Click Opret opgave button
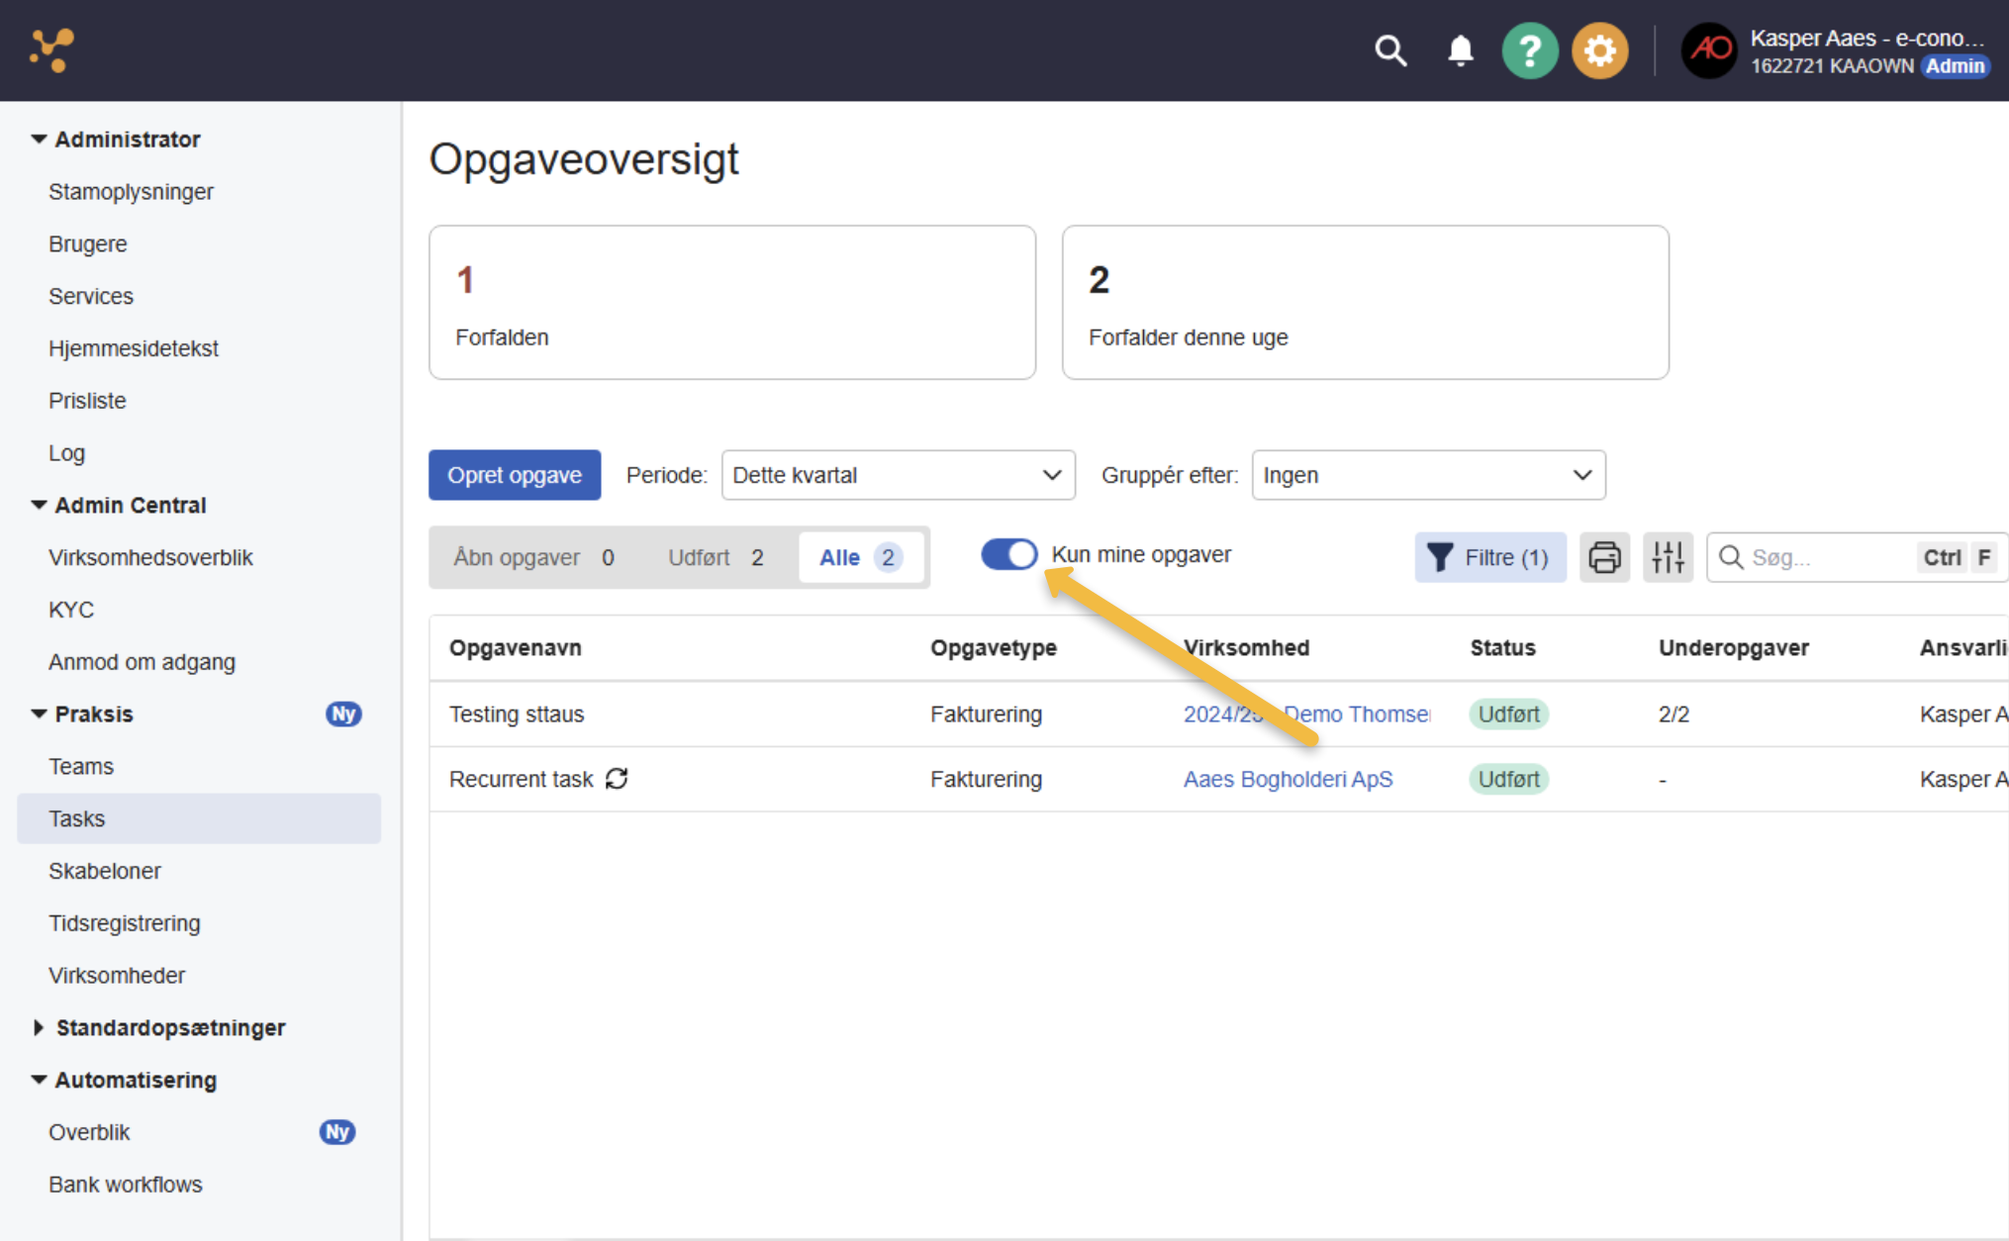Viewport: 2009px width, 1241px height. pyautogui.click(x=515, y=475)
